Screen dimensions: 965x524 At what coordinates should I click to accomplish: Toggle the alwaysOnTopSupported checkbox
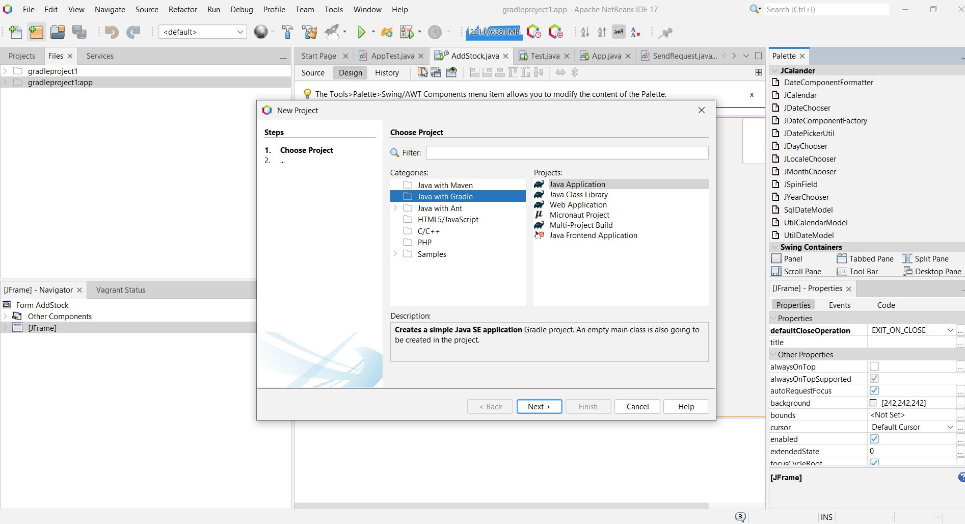point(874,379)
